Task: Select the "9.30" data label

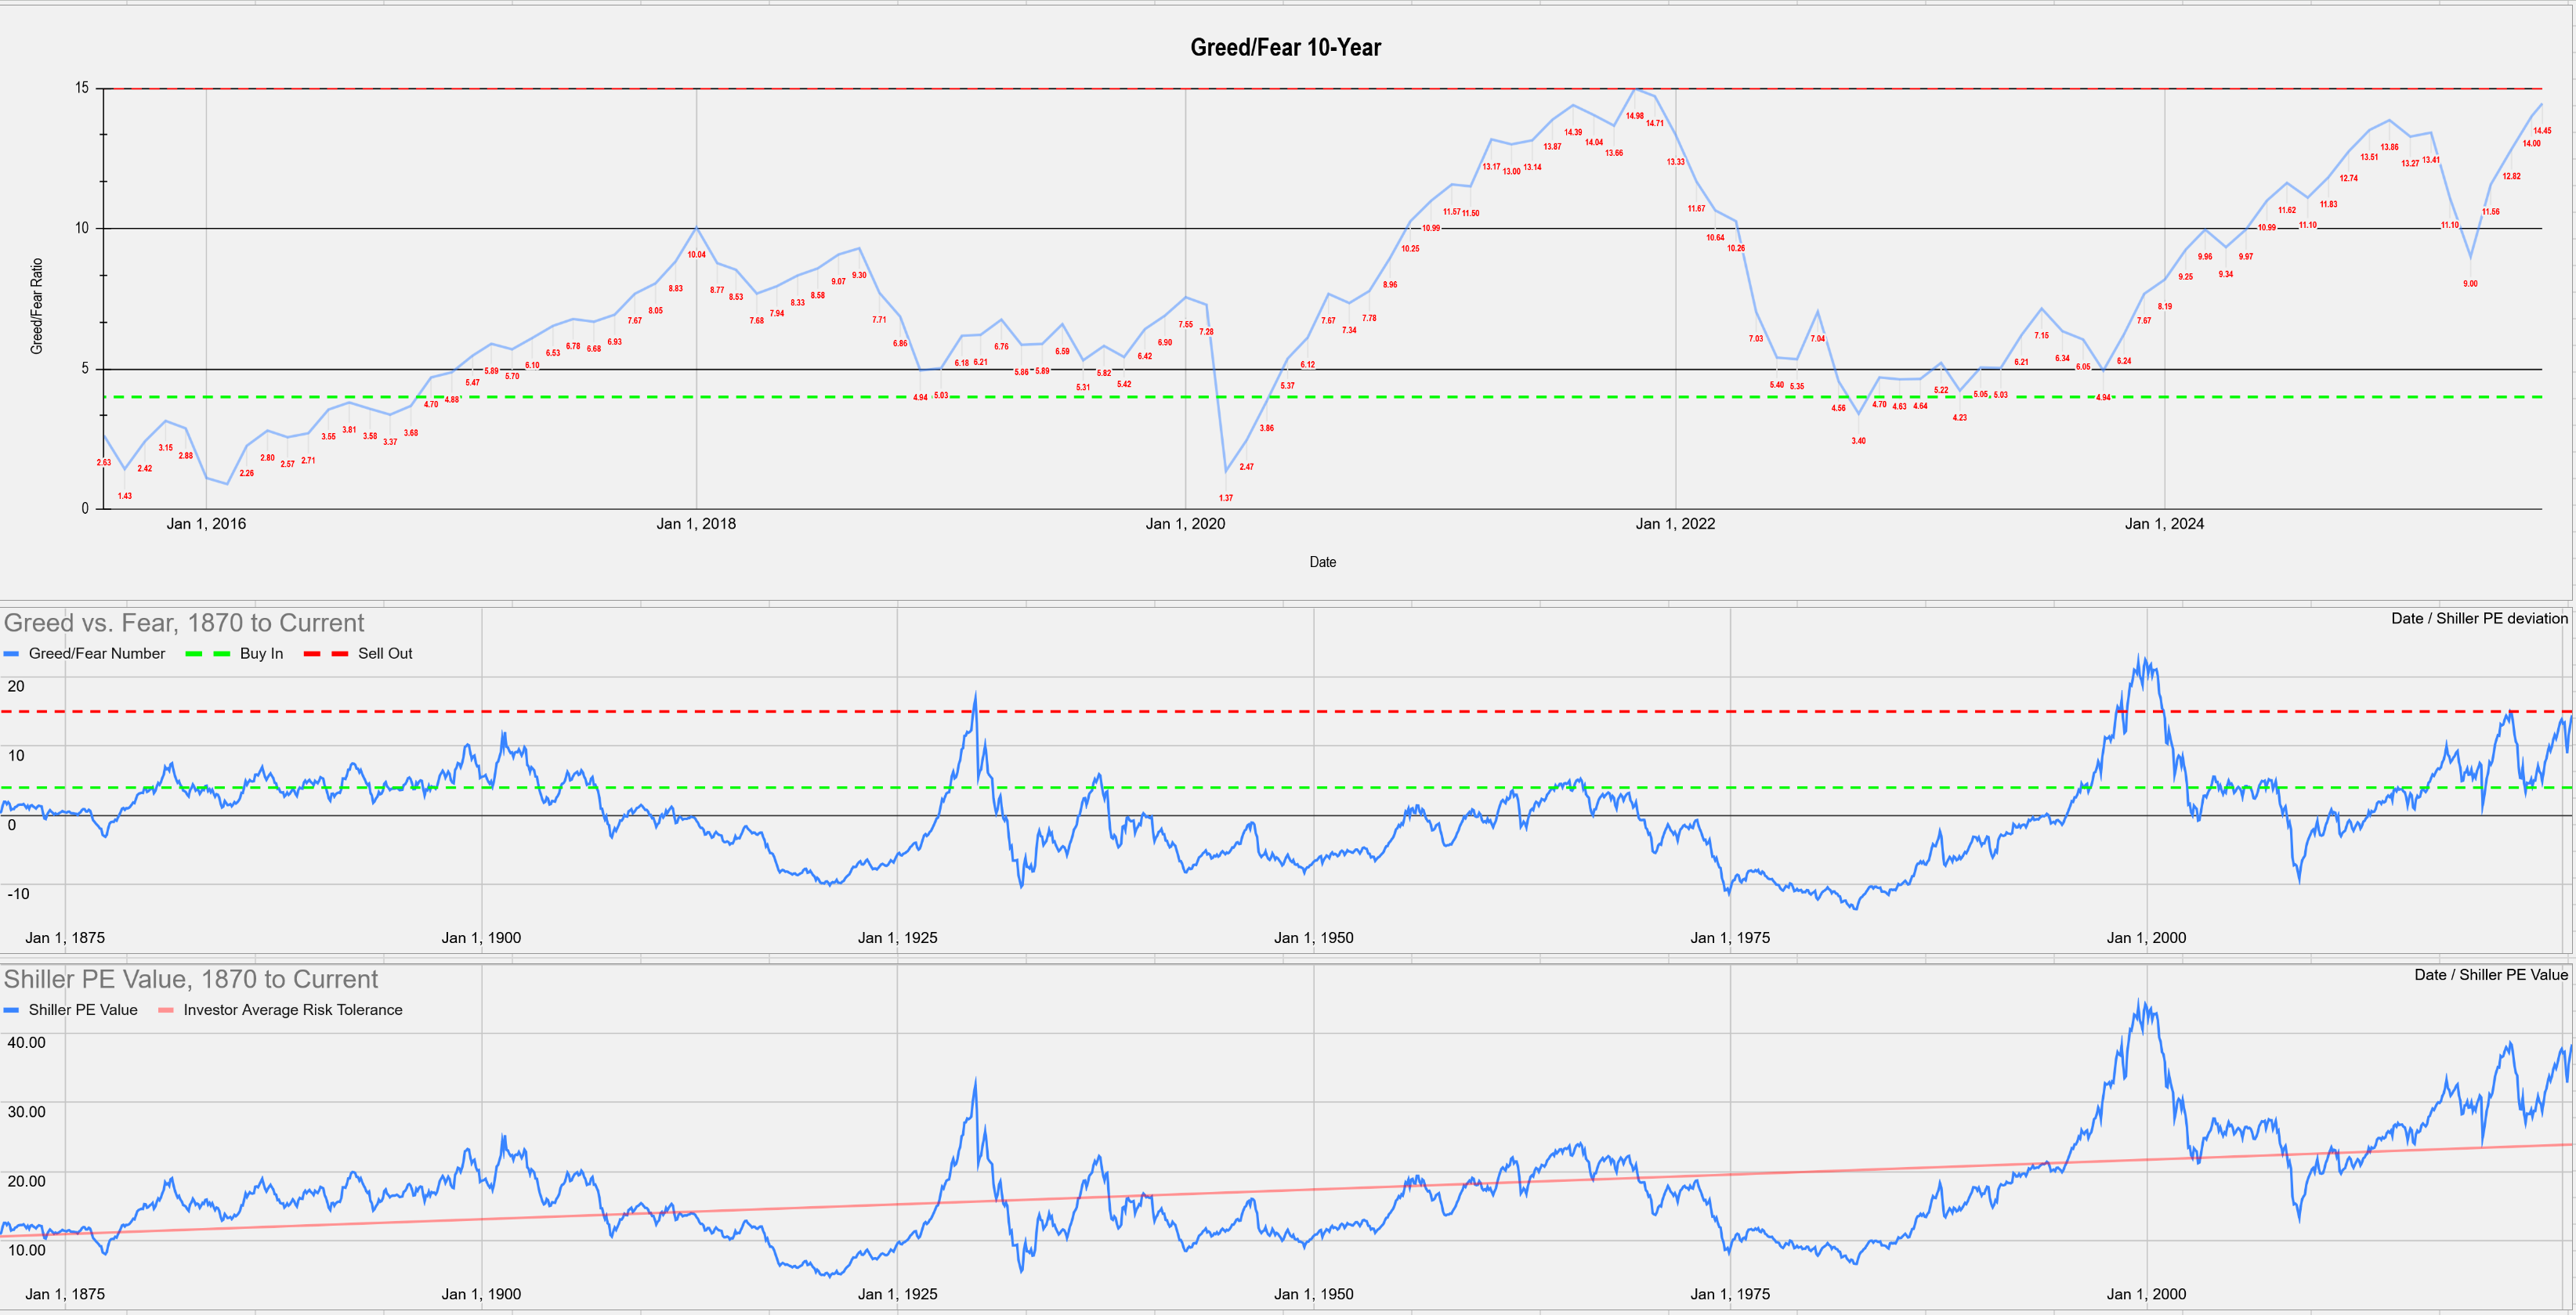Action: point(859,275)
